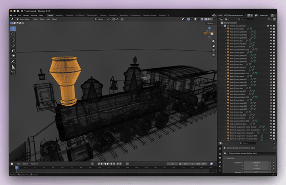Hide 01 Frames & suspension collection
The height and width of the screenshot is (185, 286).
[271, 26]
